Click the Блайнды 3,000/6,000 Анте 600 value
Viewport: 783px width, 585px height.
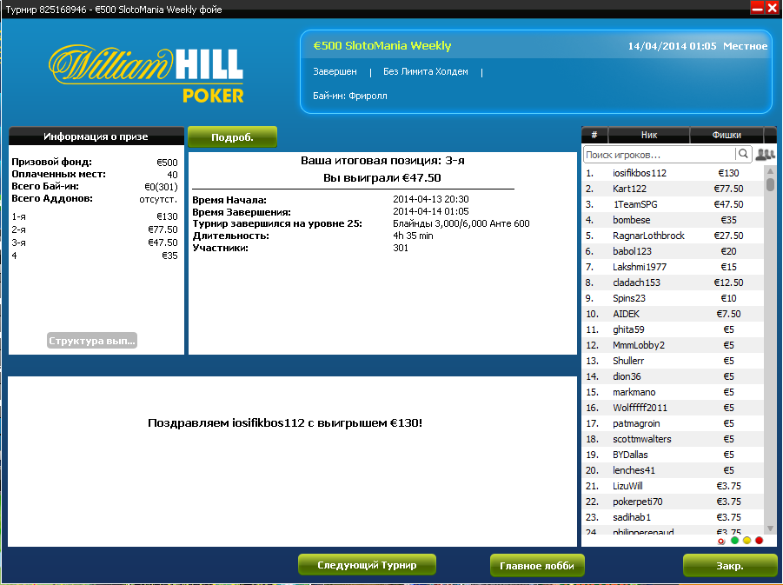(x=461, y=223)
